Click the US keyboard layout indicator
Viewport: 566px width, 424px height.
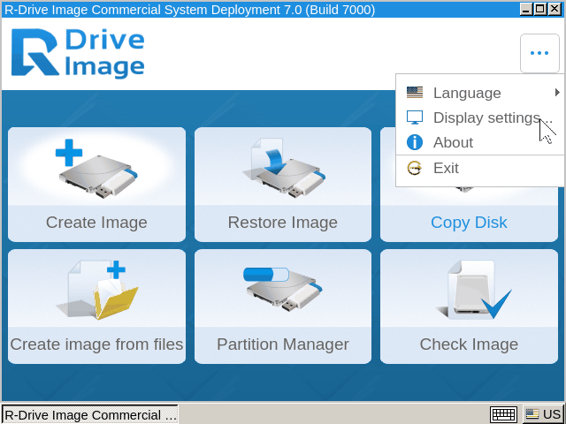click(543, 414)
